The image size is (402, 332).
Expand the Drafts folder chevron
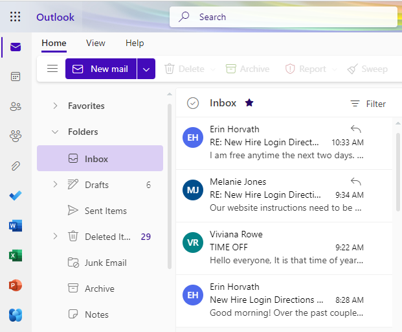click(x=55, y=184)
